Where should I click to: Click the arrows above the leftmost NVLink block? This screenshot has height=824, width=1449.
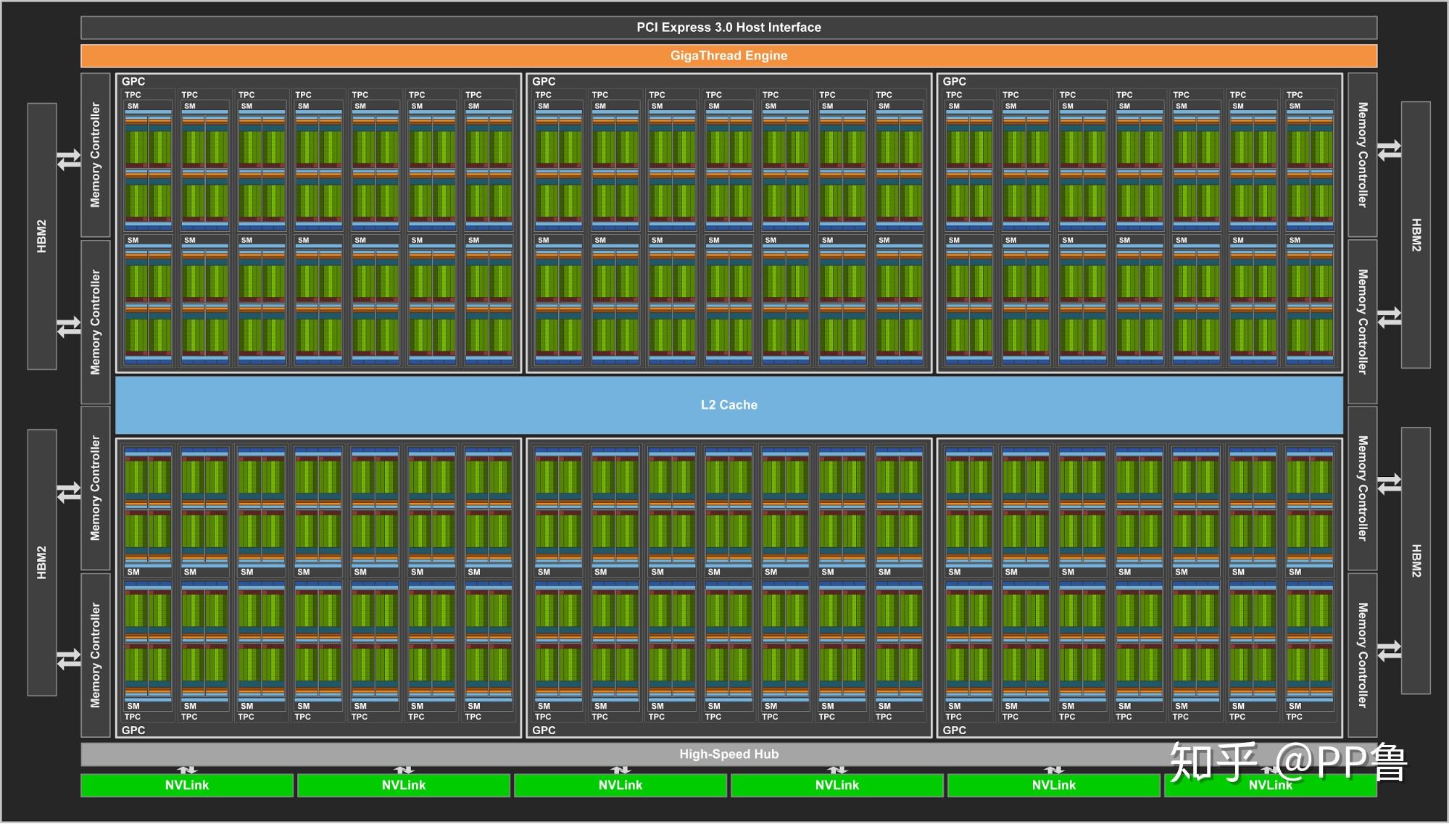coord(187,770)
